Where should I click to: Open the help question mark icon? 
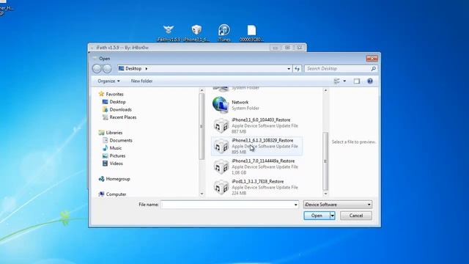(370, 81)
